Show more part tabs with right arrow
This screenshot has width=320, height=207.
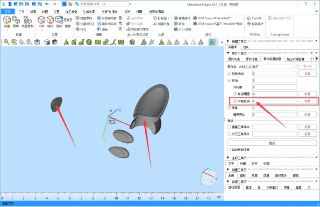317,58
